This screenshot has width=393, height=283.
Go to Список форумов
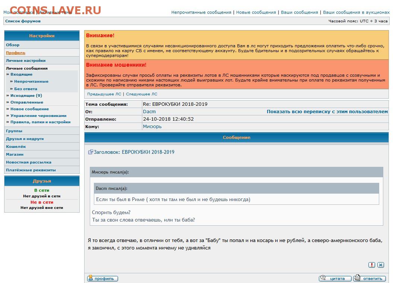coord(23,21)
